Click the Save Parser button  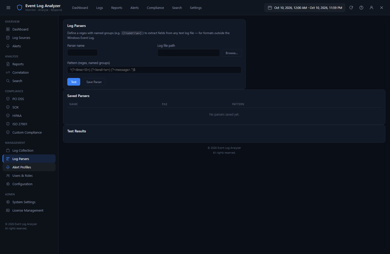94,82
